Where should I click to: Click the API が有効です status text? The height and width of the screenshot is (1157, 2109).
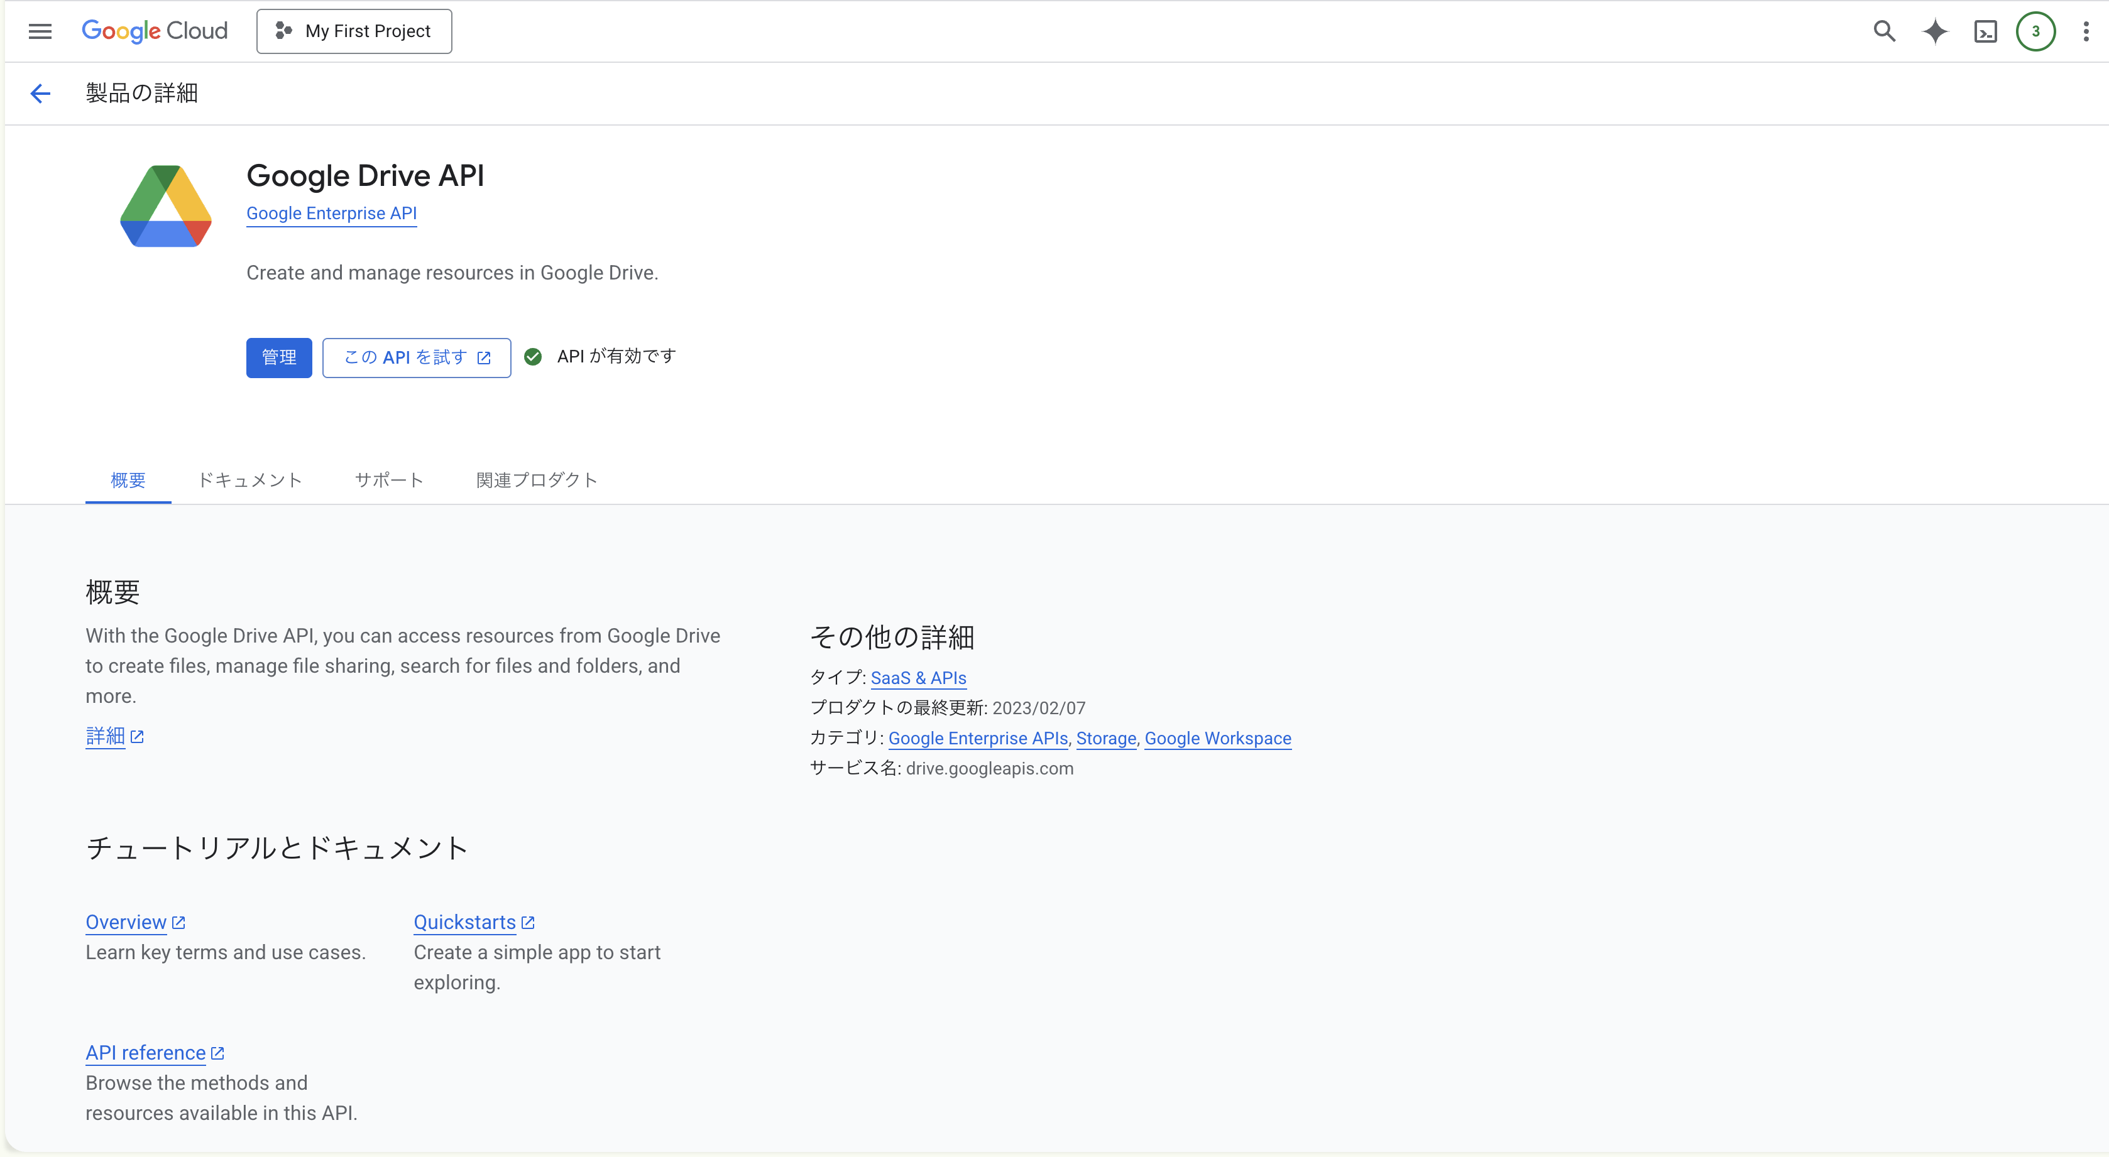[x=616, y=357]
